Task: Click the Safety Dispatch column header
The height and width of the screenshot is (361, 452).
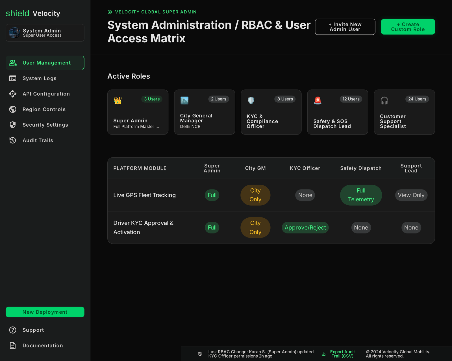Action: click(x=361, y=168)
